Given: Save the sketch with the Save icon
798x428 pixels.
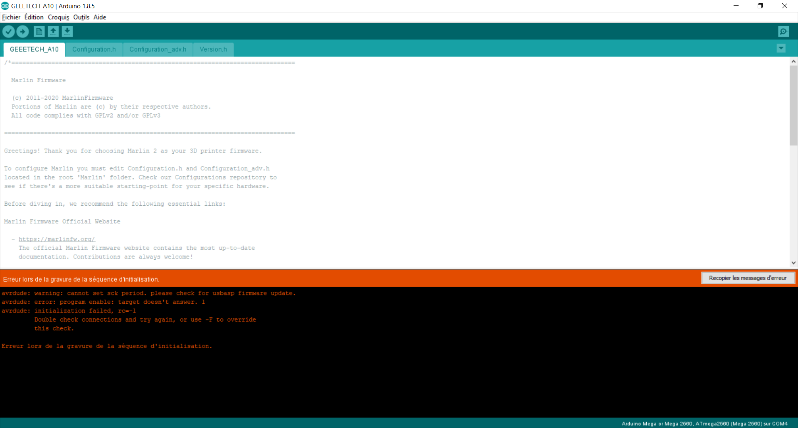Looking at the screenshot, I should [x=67, y=32].
